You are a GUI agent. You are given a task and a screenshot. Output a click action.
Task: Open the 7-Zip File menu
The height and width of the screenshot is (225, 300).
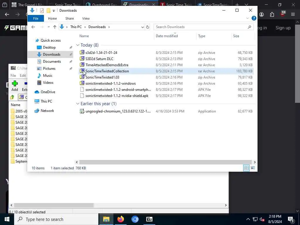click(13, 75)
